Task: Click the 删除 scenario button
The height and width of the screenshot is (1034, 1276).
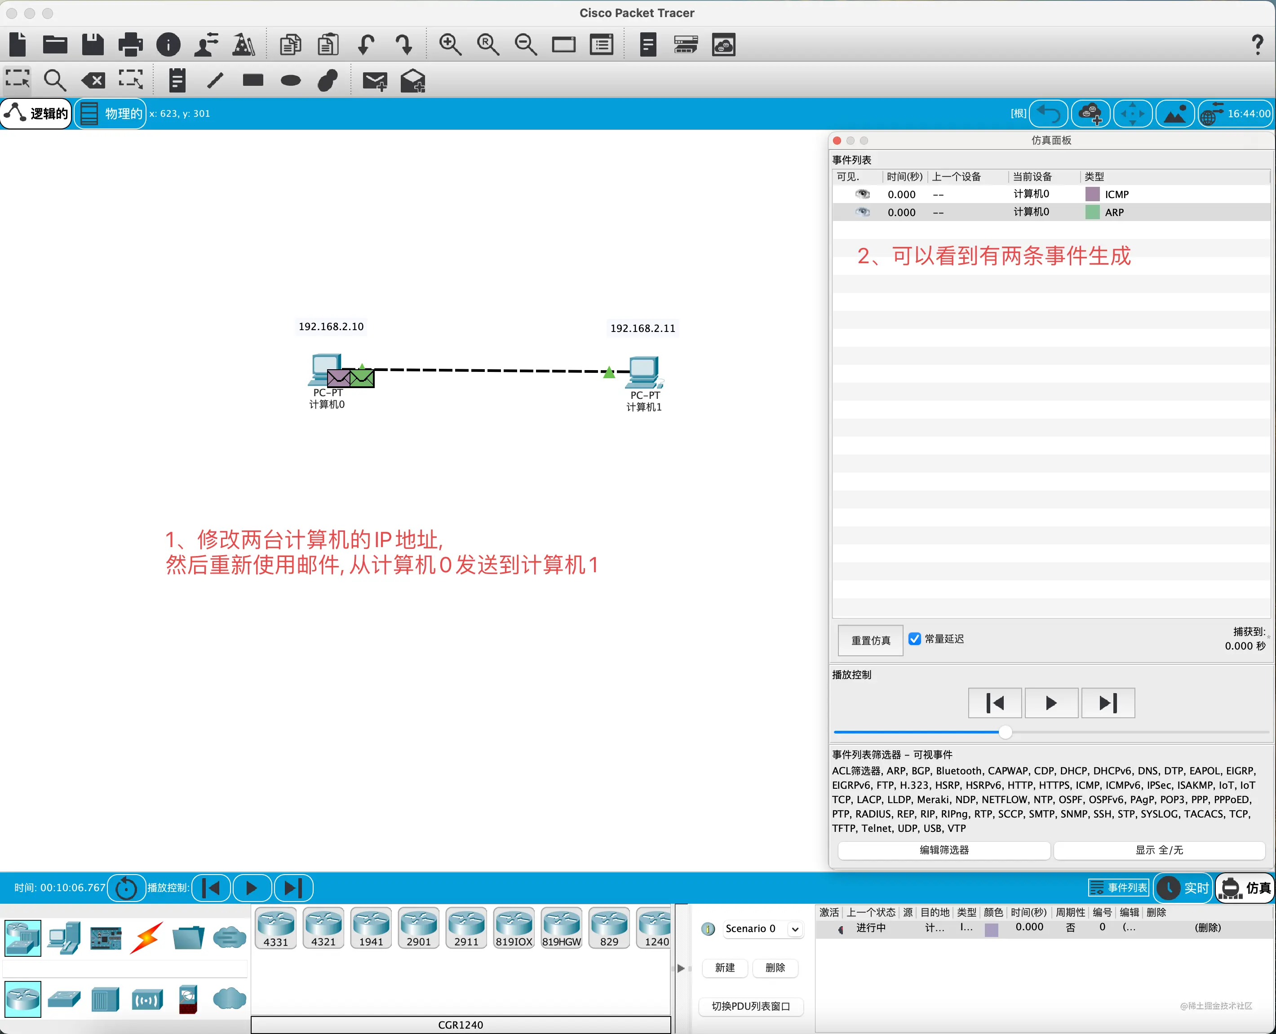Action: click(x=775, y=968)
